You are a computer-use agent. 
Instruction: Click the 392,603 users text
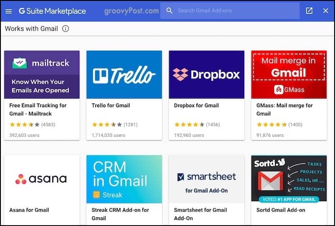(x=24, y=135)
